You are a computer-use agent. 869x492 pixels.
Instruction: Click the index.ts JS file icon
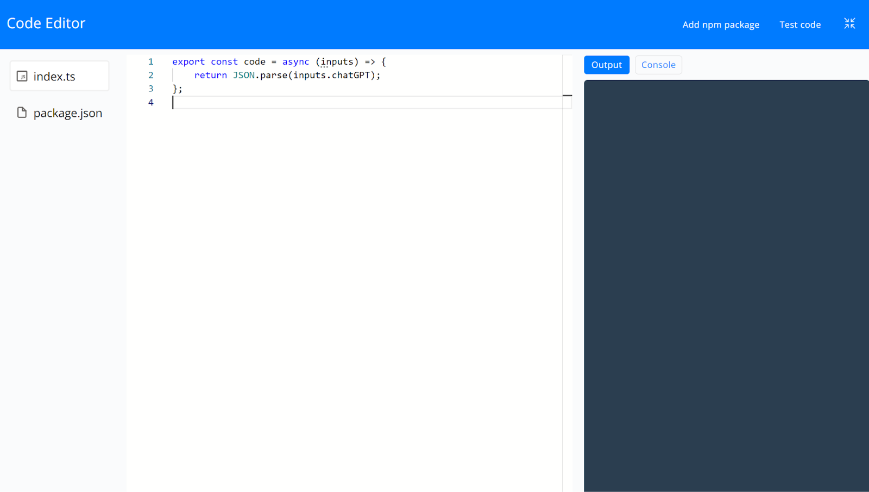[x=22, y=76]
